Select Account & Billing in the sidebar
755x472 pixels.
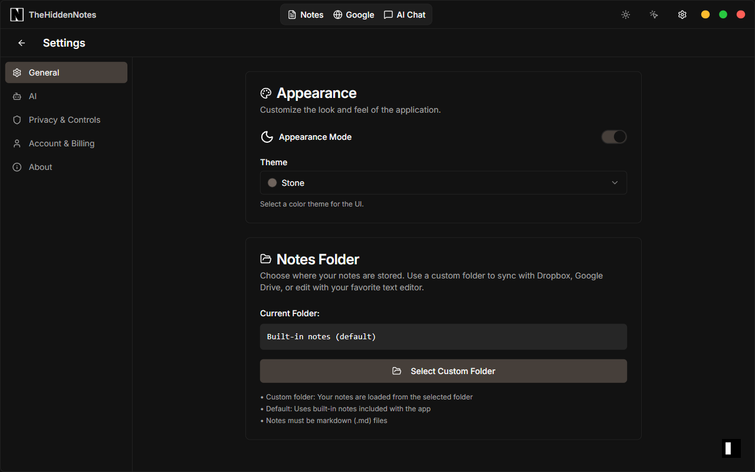tap(61, 143)
